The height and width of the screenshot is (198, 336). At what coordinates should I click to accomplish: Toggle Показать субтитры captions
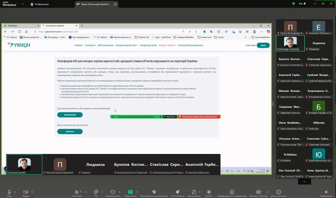[x=259, y=192]
